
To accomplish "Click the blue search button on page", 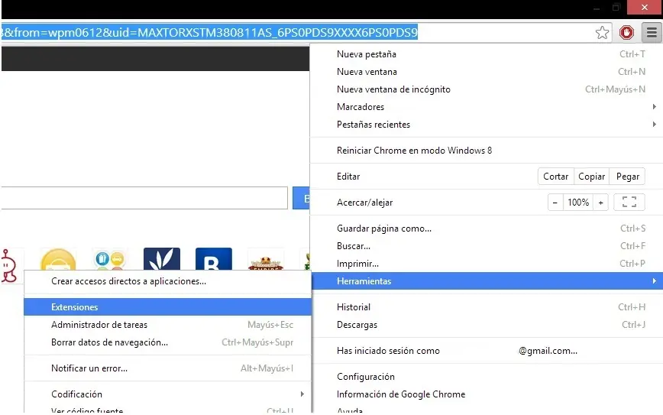I will pos(301,198).
